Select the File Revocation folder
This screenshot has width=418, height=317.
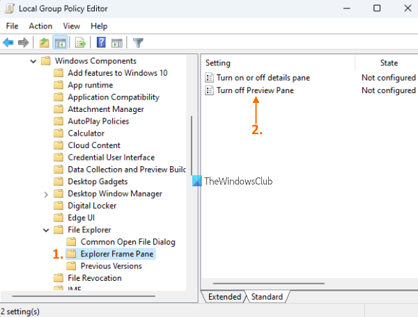point(95,278)
